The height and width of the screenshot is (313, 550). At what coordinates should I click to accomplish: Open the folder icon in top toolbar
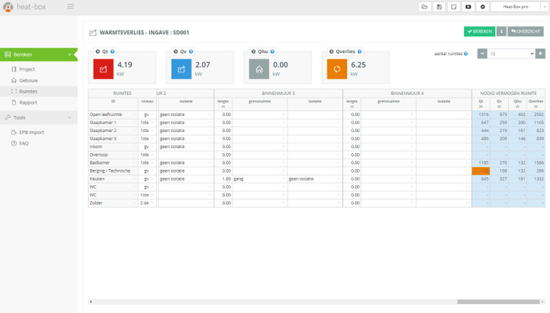[424, 7]
